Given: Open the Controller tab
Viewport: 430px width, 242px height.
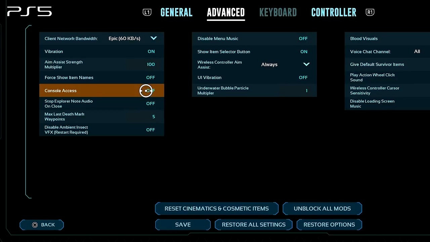Looking at the screenshot, I should tap(334, 12).
